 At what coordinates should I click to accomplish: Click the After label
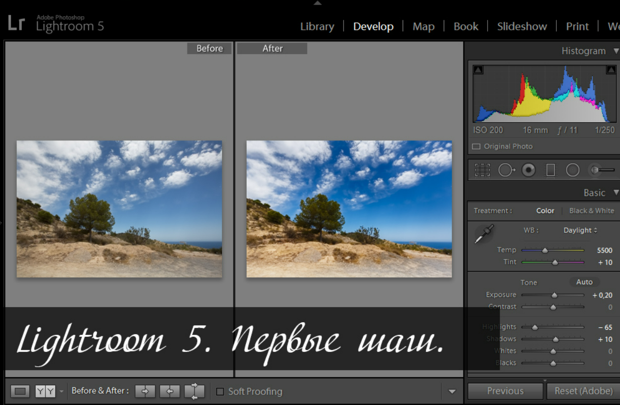point(272,48)
